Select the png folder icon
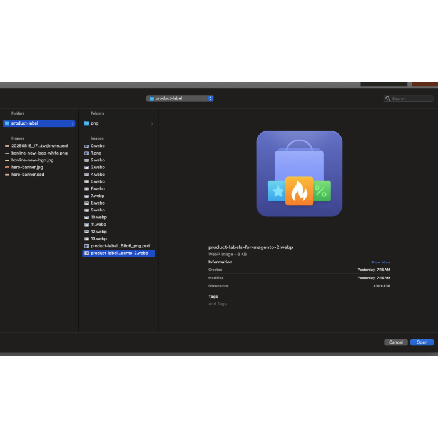The width and height of the screenshot is (438, 438). 86,123
